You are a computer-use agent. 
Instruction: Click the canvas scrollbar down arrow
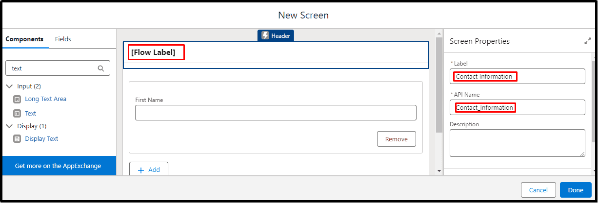pos(439,171)
